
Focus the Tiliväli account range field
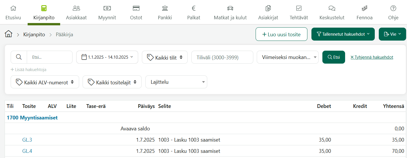222,57
